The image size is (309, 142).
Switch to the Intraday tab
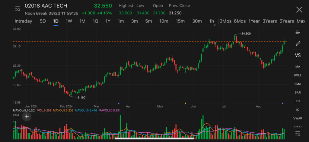[24, 21]
